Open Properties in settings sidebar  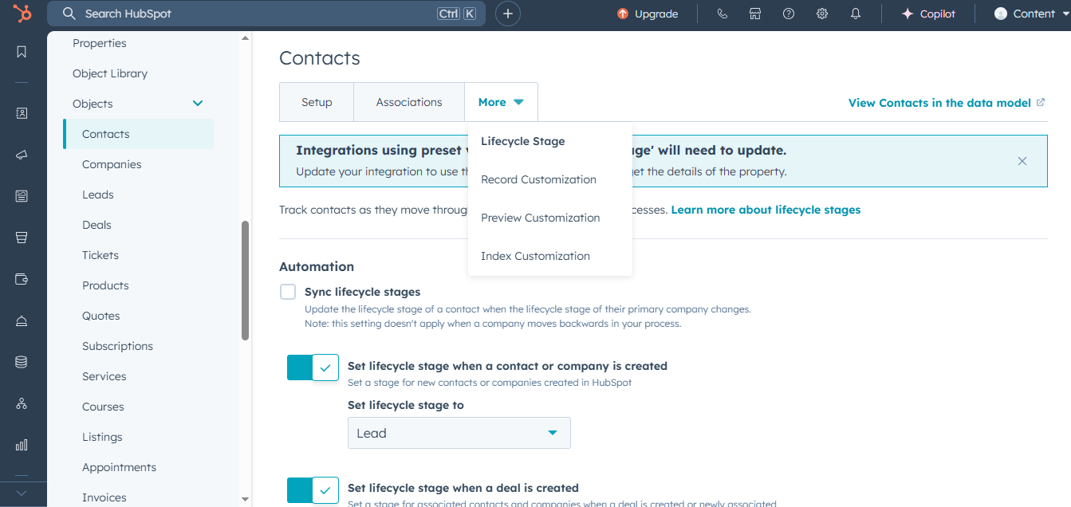point(100,43)
